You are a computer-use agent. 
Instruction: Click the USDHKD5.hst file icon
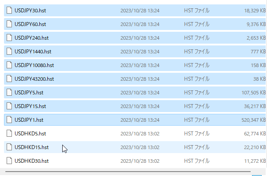click(9, 134)
